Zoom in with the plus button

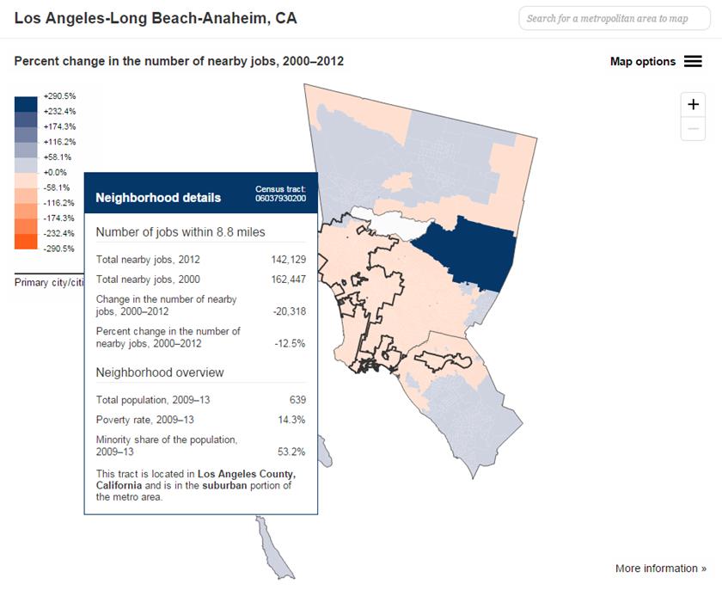[x=693, y=104]
